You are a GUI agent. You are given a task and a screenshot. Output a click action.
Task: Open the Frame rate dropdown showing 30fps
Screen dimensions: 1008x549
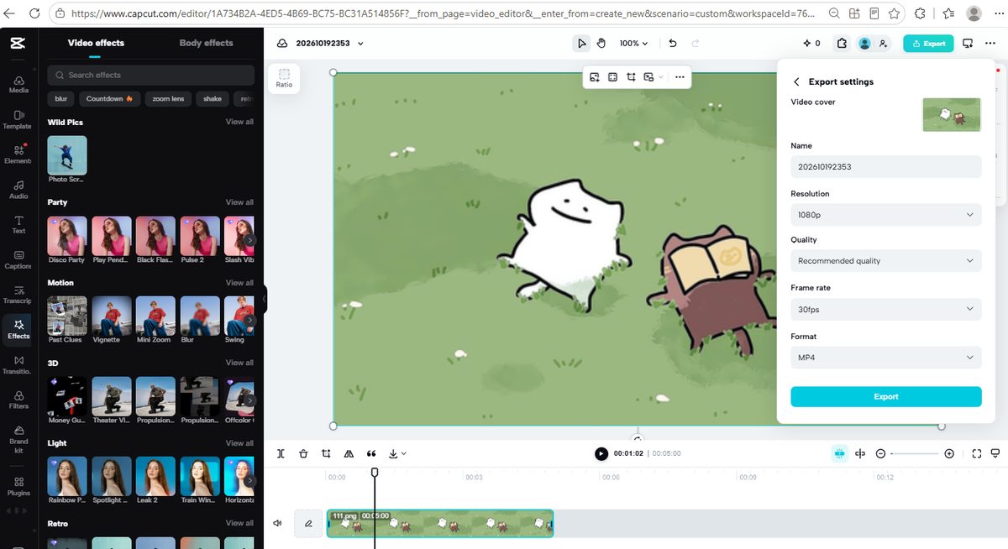886,309
